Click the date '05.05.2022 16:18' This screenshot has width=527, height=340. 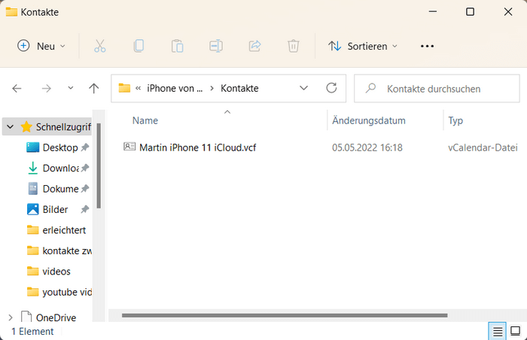pyautogui.click(x=367, y=147)
